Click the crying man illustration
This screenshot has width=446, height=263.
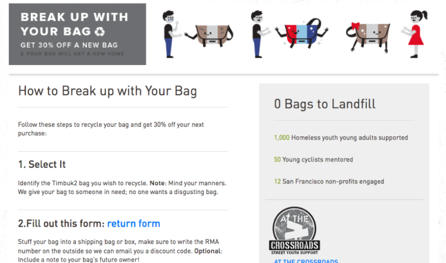(171, 34)
